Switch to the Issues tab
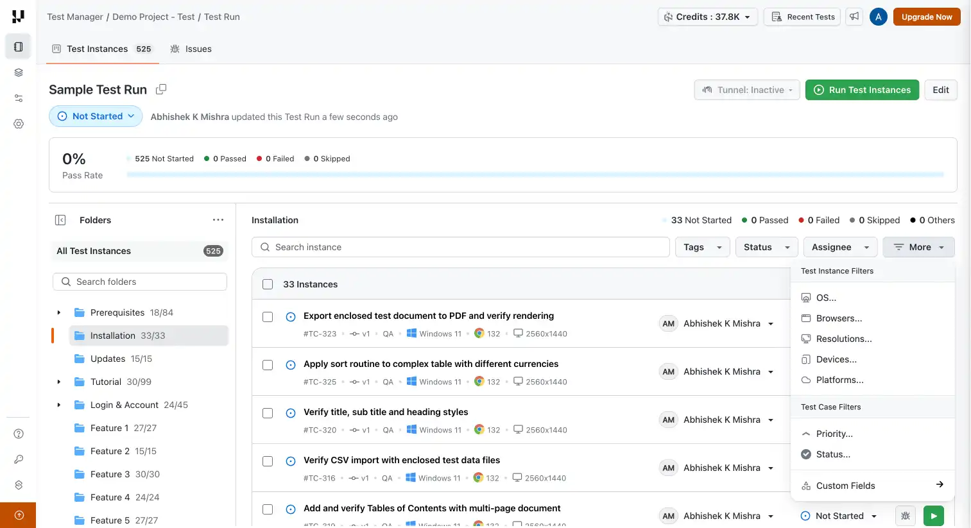Viewport: 971px width, 528px height. [x=191, y=49]
